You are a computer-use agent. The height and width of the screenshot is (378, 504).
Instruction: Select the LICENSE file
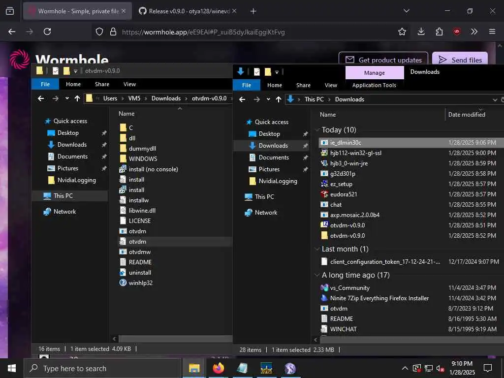point(139,221)
